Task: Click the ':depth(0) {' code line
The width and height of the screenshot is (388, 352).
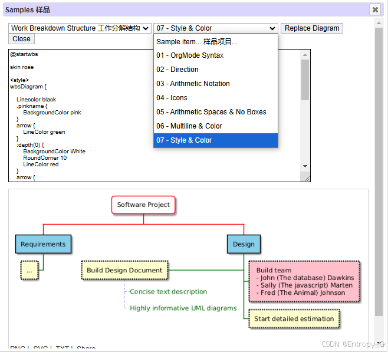Action: 30,145
